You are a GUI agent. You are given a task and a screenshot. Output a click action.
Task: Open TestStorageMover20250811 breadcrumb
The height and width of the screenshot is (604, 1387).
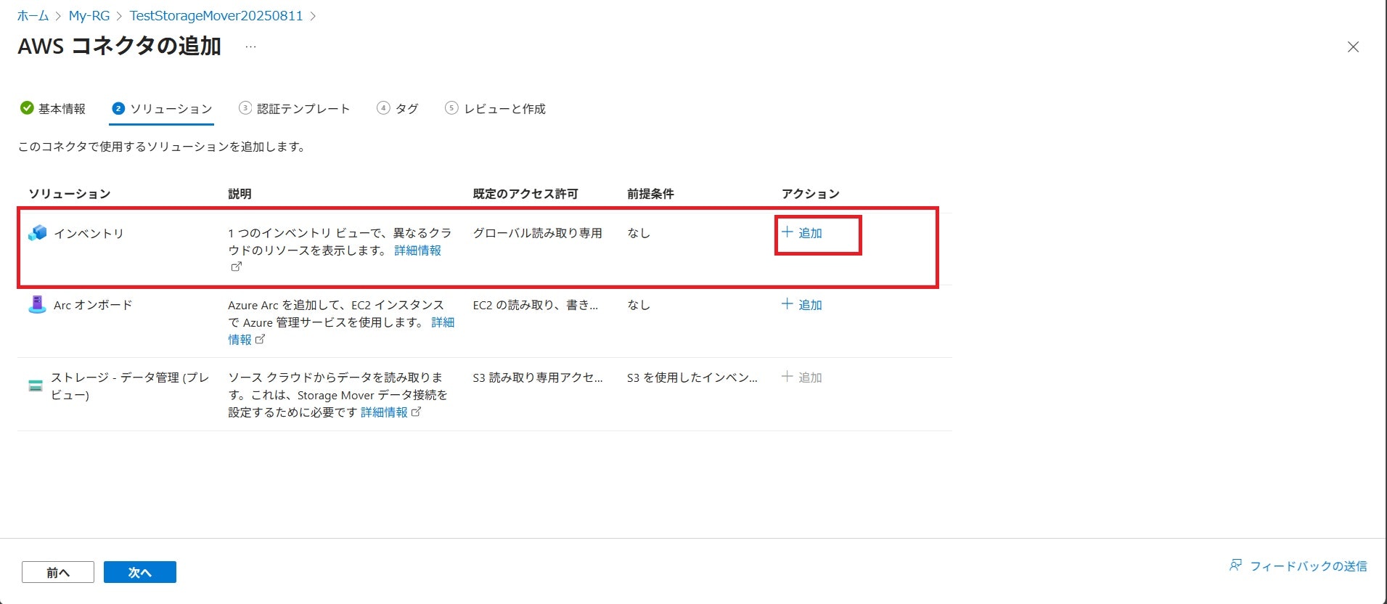216,16
